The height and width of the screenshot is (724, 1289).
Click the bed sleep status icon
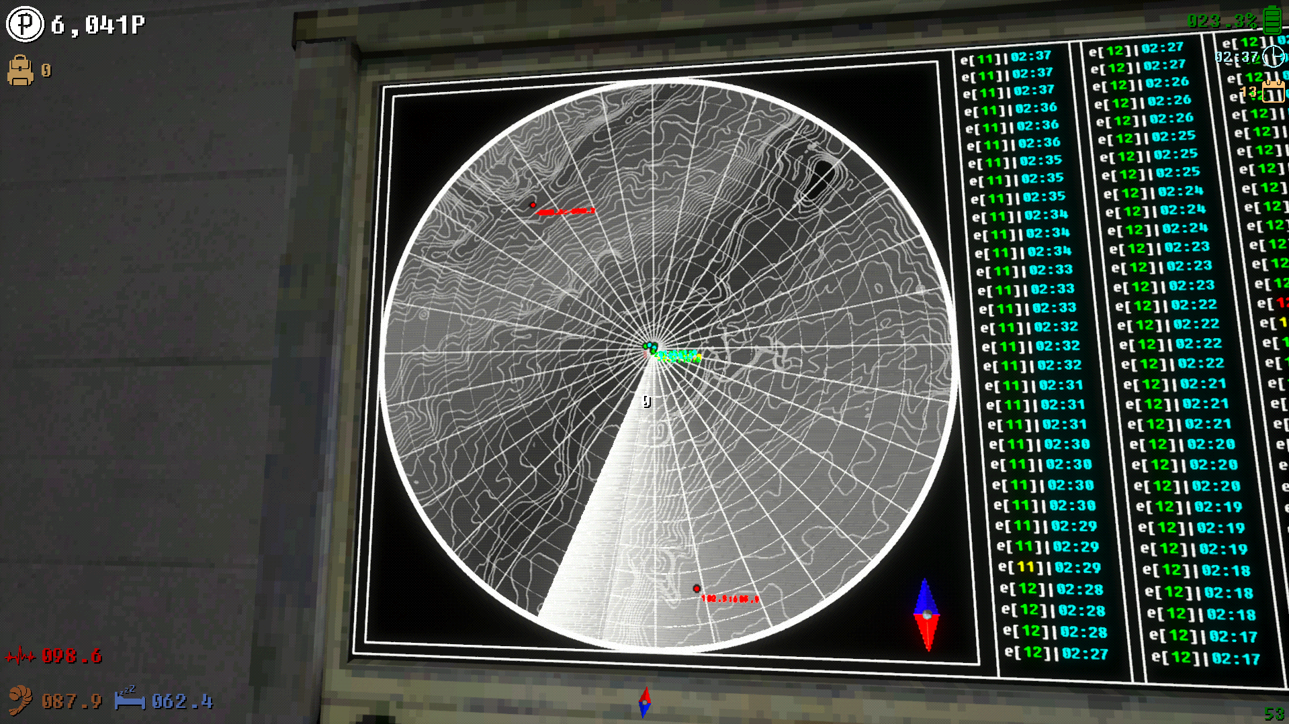[x=129, y=699]
